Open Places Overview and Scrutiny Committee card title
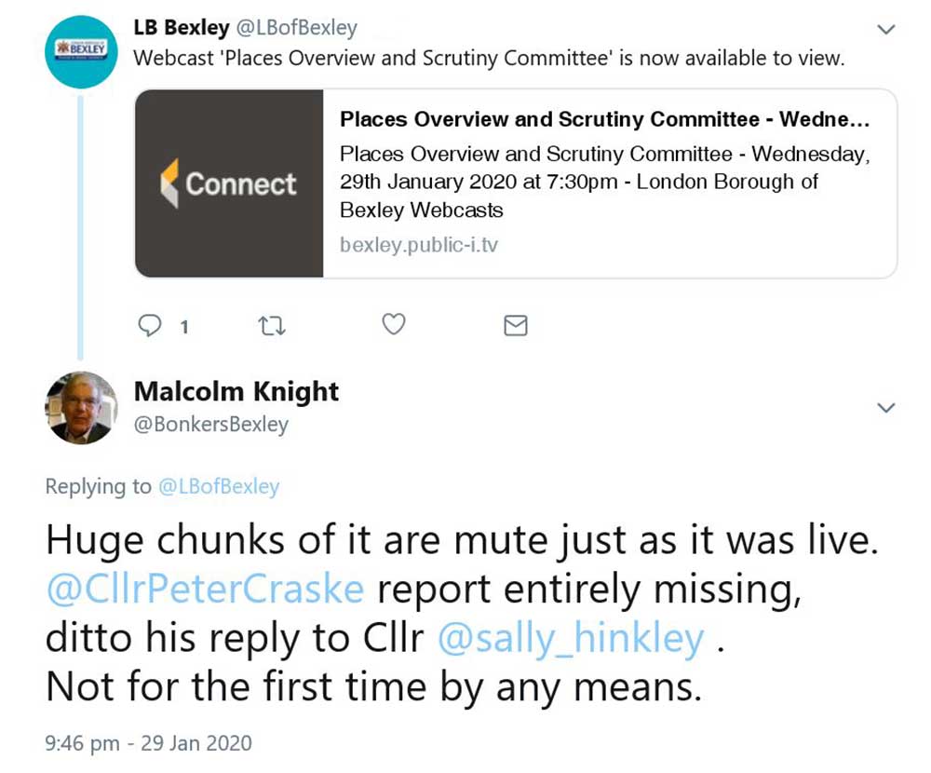Screen dimensions: 931x773 604,120
